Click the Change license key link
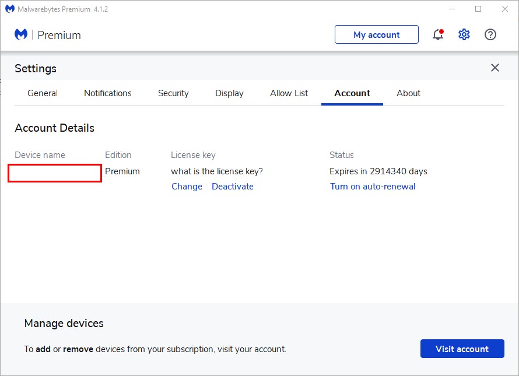Image resolution: width=519 pixels, height=376 pixels. click(187, 186)
